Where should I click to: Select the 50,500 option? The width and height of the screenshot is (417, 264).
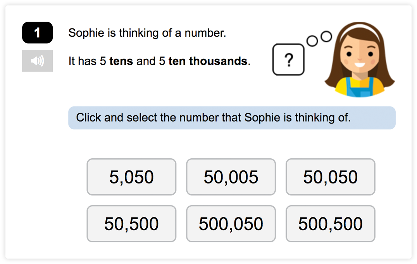click(131, 224)
